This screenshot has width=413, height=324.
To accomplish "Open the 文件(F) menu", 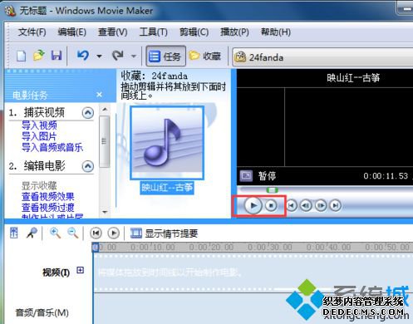I will 32,32.
